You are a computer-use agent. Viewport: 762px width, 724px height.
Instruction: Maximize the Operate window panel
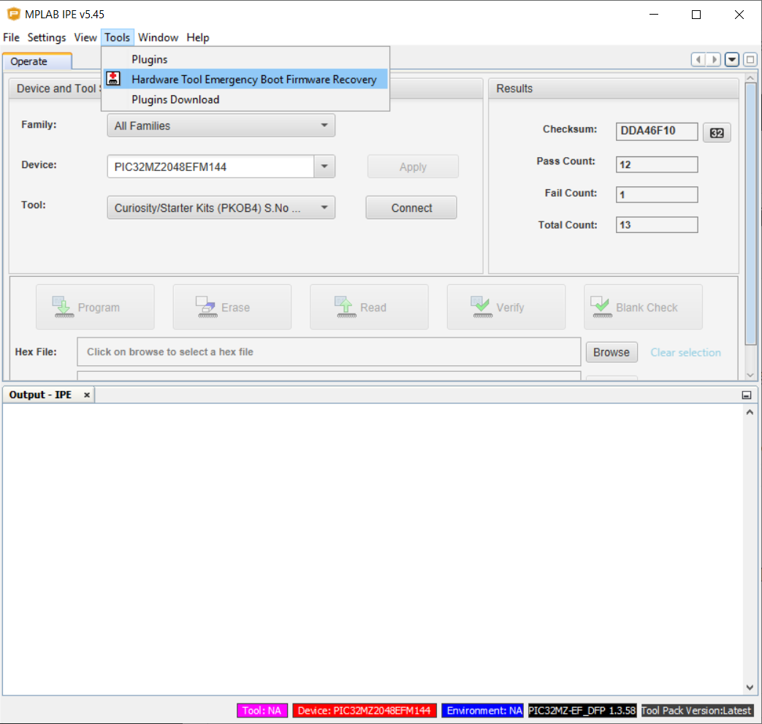coord(750,60)
